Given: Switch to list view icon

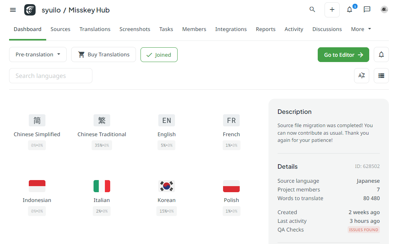Looking at the screenshot, I should click(381, 76).
